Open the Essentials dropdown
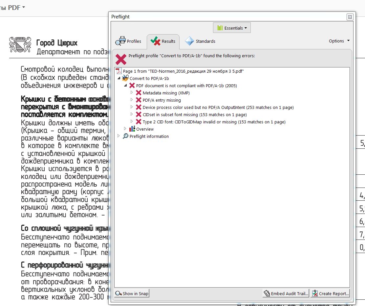Viewport: 365px width, 306px height. [x=232, y=28]
